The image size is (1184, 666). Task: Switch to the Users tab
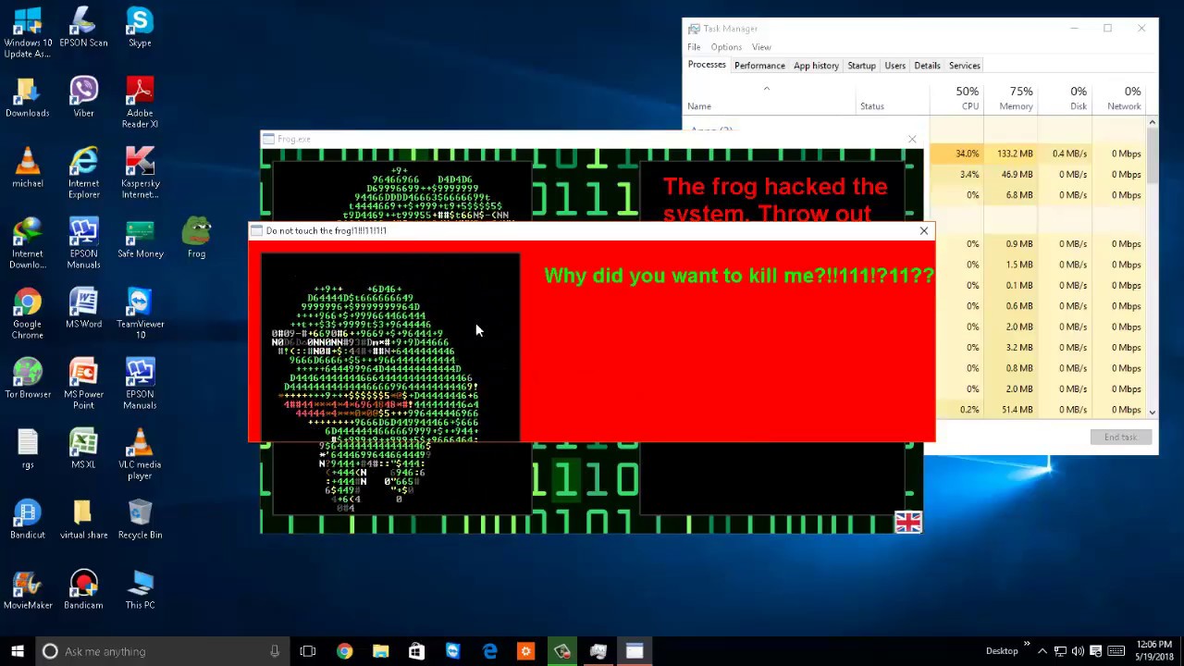894,66
